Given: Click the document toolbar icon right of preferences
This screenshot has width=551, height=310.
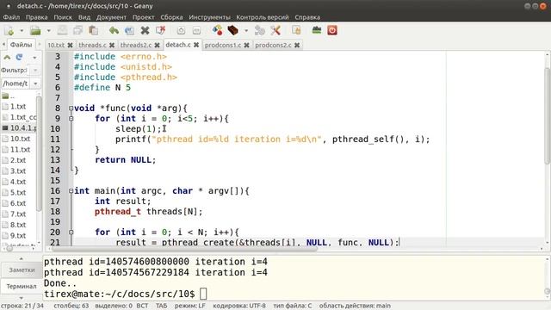Looking at the screenshot, I should click(296, 31).
